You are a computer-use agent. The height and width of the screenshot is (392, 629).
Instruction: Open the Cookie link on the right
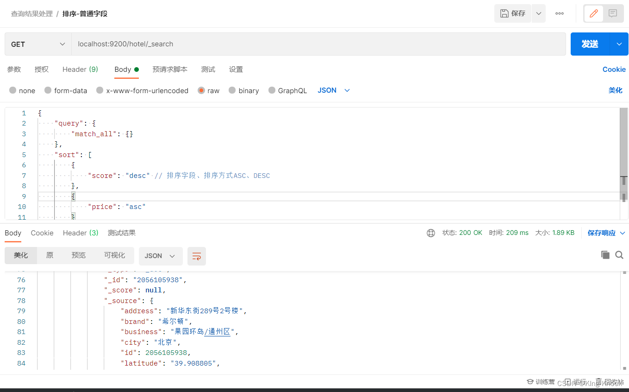click(614, 70)
